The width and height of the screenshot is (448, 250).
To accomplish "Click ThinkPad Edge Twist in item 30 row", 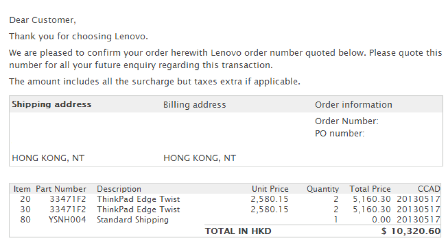I will (138, 209).
